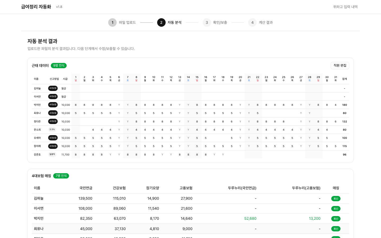Viewport: 381px width, 238px height.
Task: Click 김하늘's 장기요양 value 14,900
Action: point(153,198)
